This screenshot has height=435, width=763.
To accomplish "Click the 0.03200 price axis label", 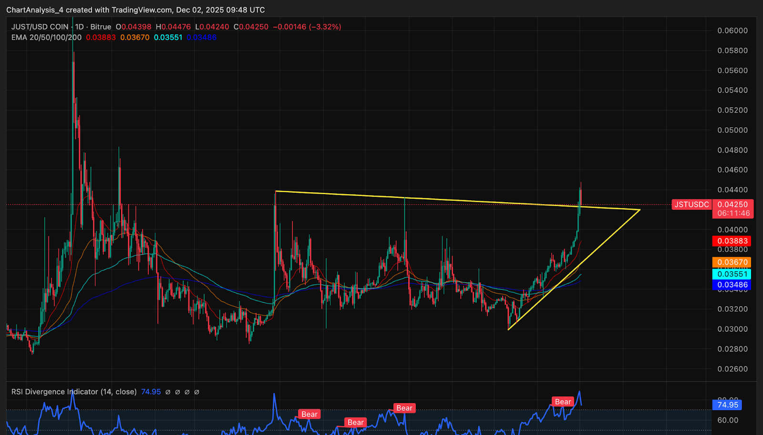I will 732,309.
